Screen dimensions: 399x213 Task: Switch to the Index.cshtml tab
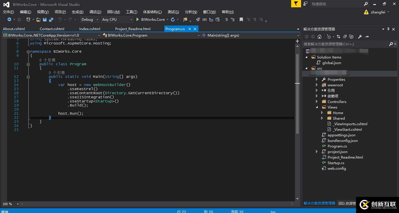89,29
